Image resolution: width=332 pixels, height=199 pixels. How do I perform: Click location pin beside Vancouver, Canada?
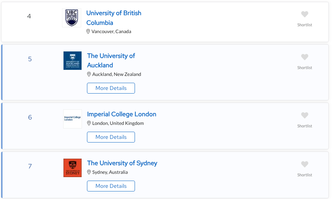[88, 32]
